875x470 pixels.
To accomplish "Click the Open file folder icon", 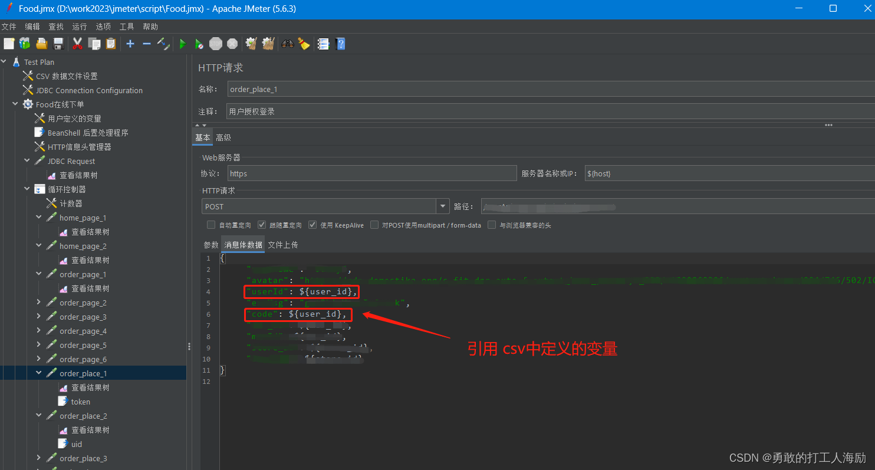I will (x=41, y=44).
